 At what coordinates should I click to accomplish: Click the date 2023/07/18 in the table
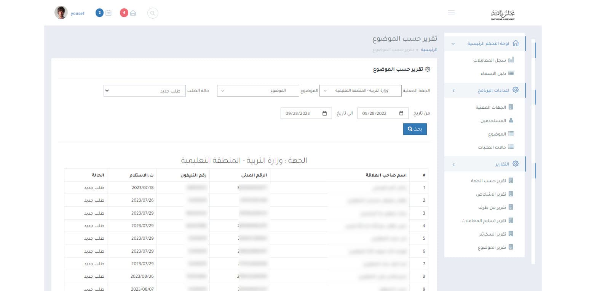click(142, 188)
